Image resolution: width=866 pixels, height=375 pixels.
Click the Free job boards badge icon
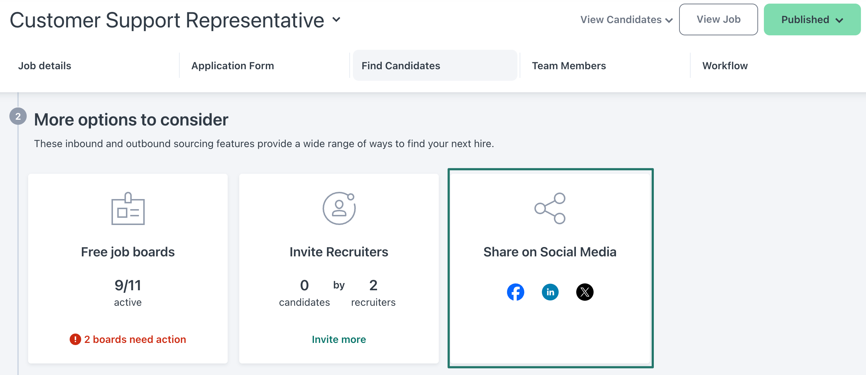(x=128, y=209)
